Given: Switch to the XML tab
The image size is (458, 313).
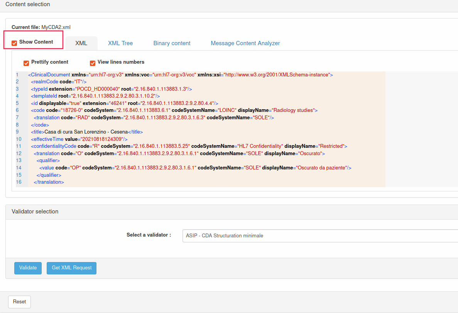Looking at the screenshot, I should point(81,43).
